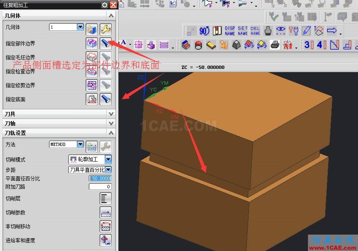This screenshot has width=358, height=251.
Task: Click the blue number 4 toolbar icon
Action: pos(322,45)
